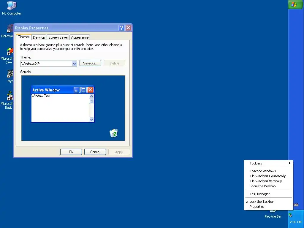The width and height of the screenshot is (304, 228).
Task: Launch Task Manager from context menu
Action: coord(268,194)
